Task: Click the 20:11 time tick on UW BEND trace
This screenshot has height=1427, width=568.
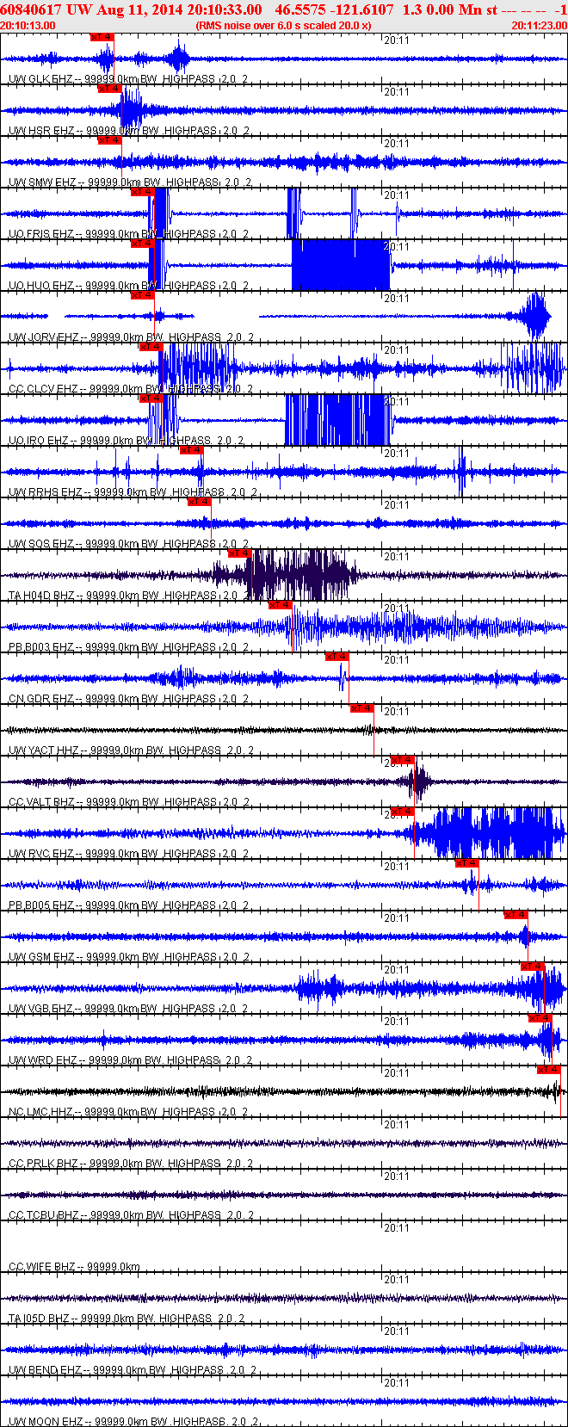Action: (x=397, y=1331)
